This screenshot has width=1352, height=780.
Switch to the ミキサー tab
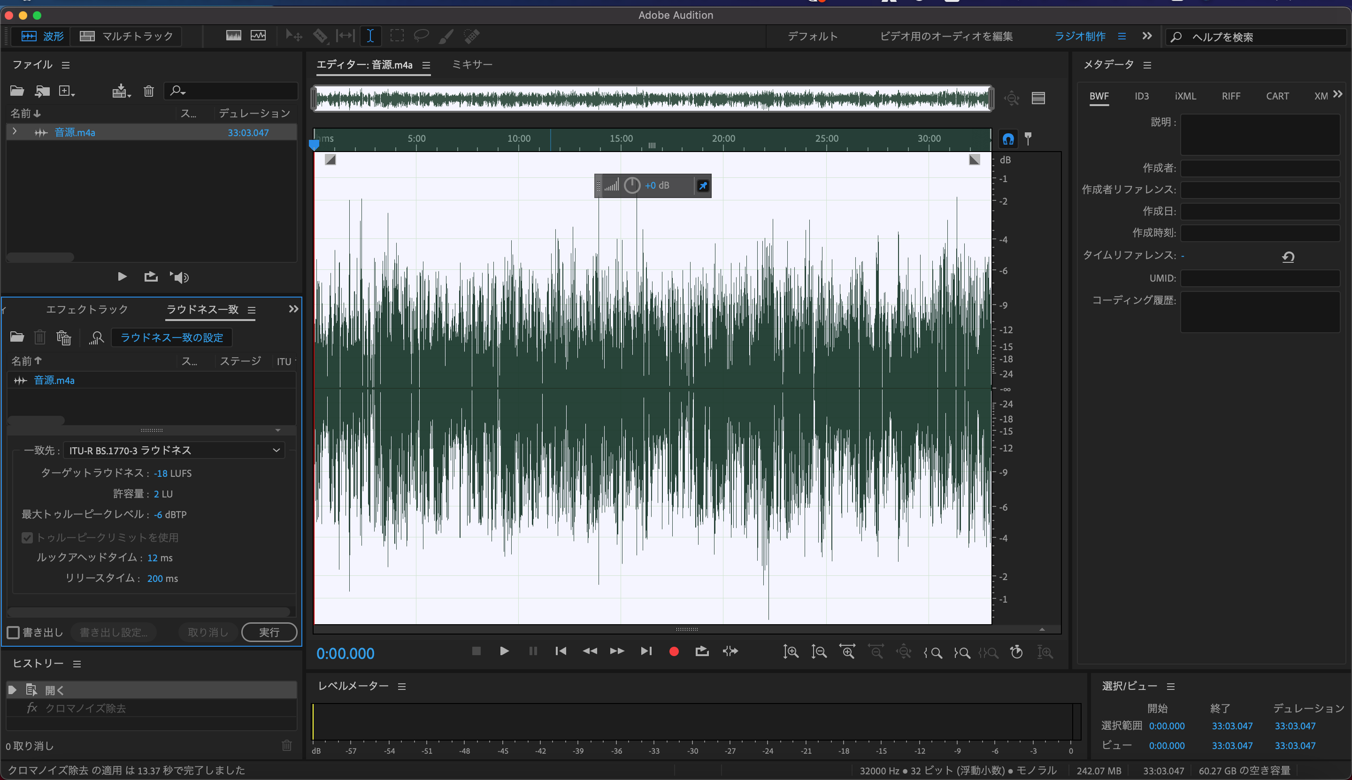(x=472, y=64)
